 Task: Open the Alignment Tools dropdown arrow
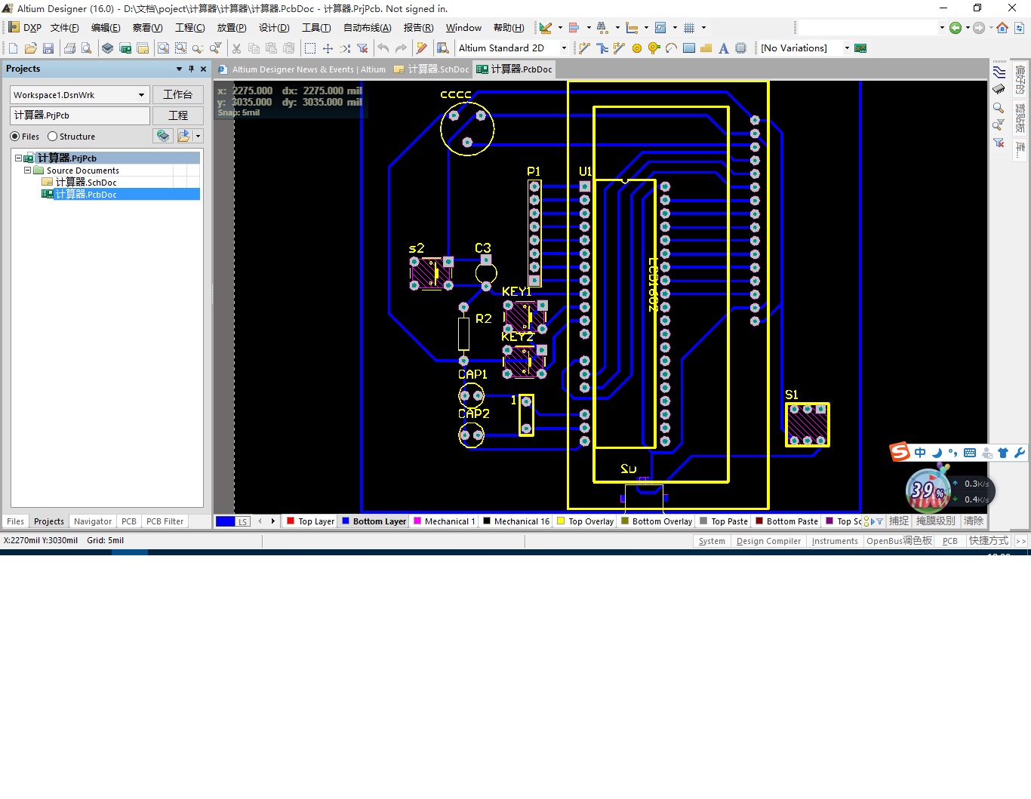pyautogui.click(x=589, y=28)
